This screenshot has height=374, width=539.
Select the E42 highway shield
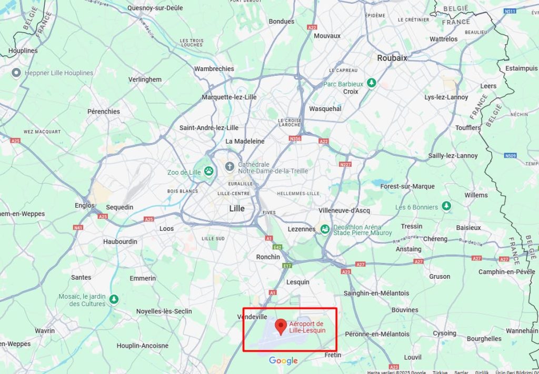(277, 247)
